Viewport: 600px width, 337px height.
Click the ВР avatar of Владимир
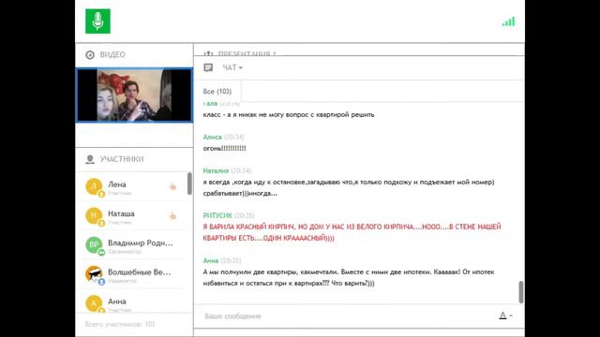(94, 245)
